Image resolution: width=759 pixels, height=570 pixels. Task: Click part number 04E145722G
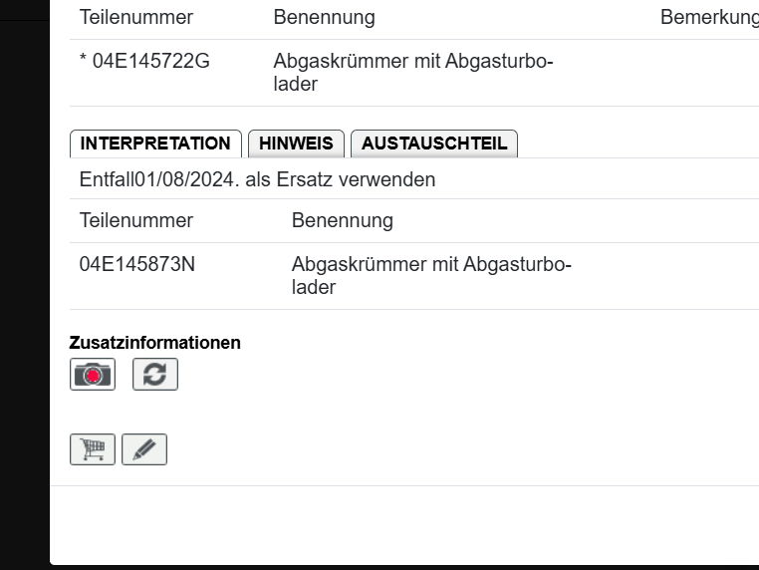coord(151,61)
